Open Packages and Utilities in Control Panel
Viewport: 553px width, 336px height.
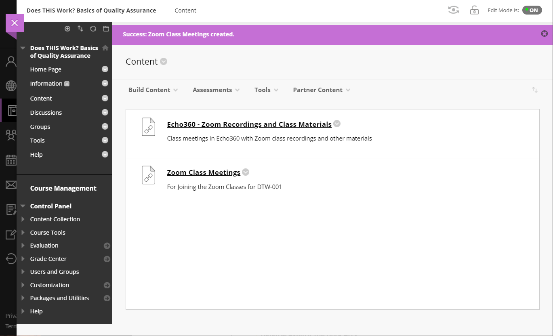pyautogui.click(x=59, y=298)
